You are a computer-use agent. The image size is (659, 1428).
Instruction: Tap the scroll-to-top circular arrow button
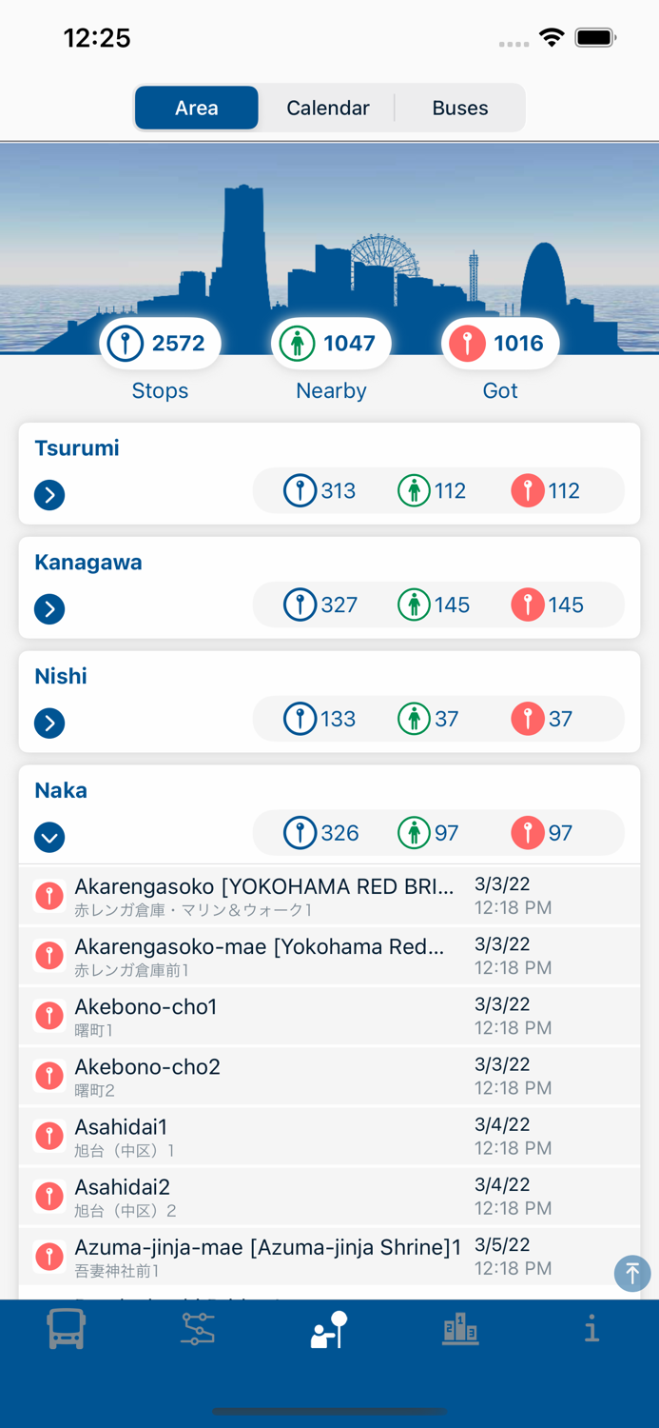[632, 1273]
